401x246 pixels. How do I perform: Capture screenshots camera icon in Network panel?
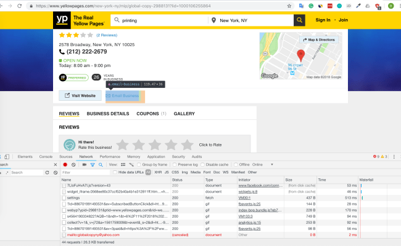tap(84, 165)
